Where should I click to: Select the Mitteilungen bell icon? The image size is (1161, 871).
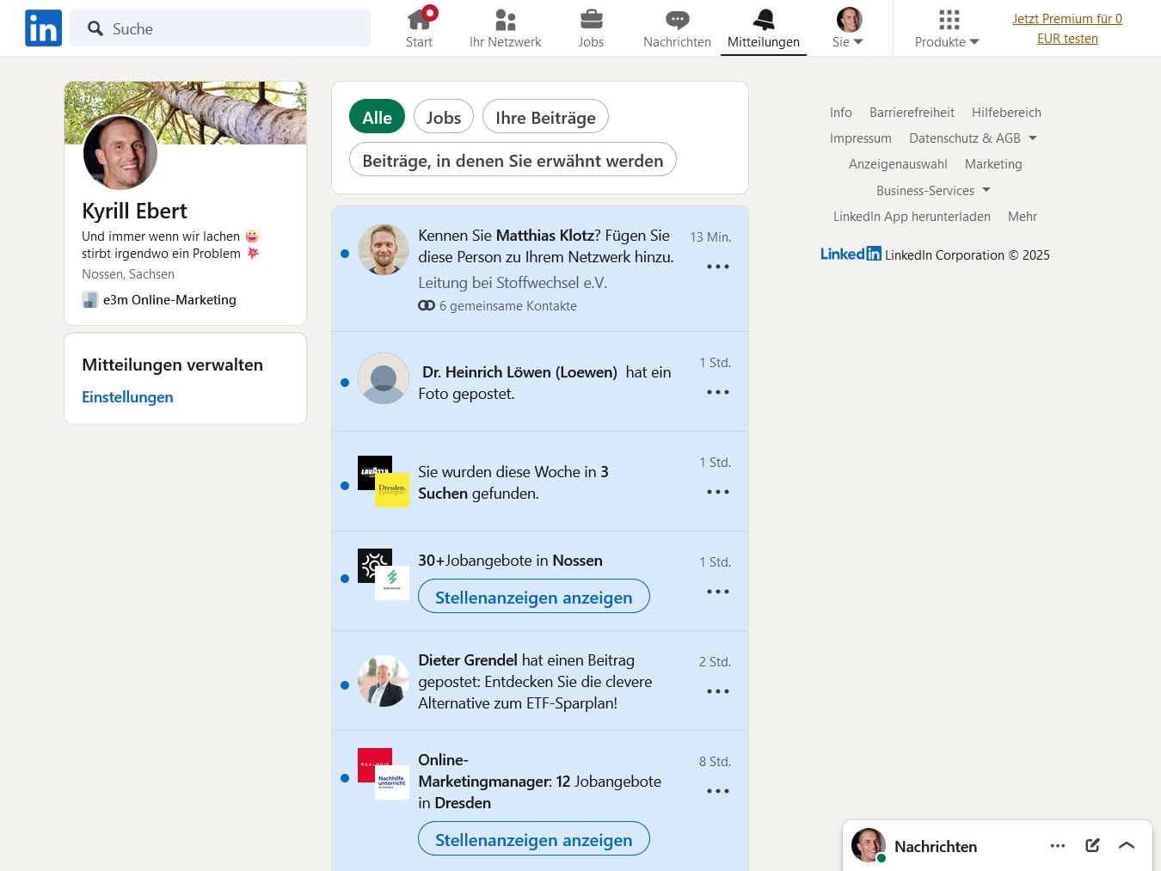pos(764,28)
